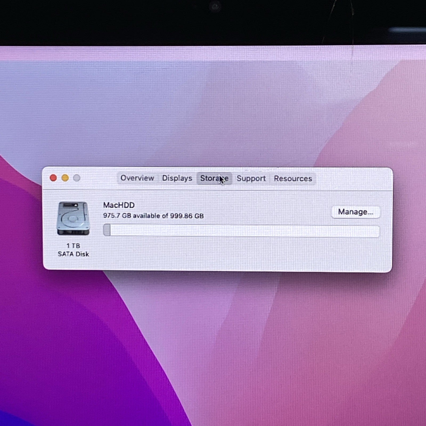Close the window with the red button
This screenshot has height=426, width=426.
pyautogui.click(x=53, y=178)
